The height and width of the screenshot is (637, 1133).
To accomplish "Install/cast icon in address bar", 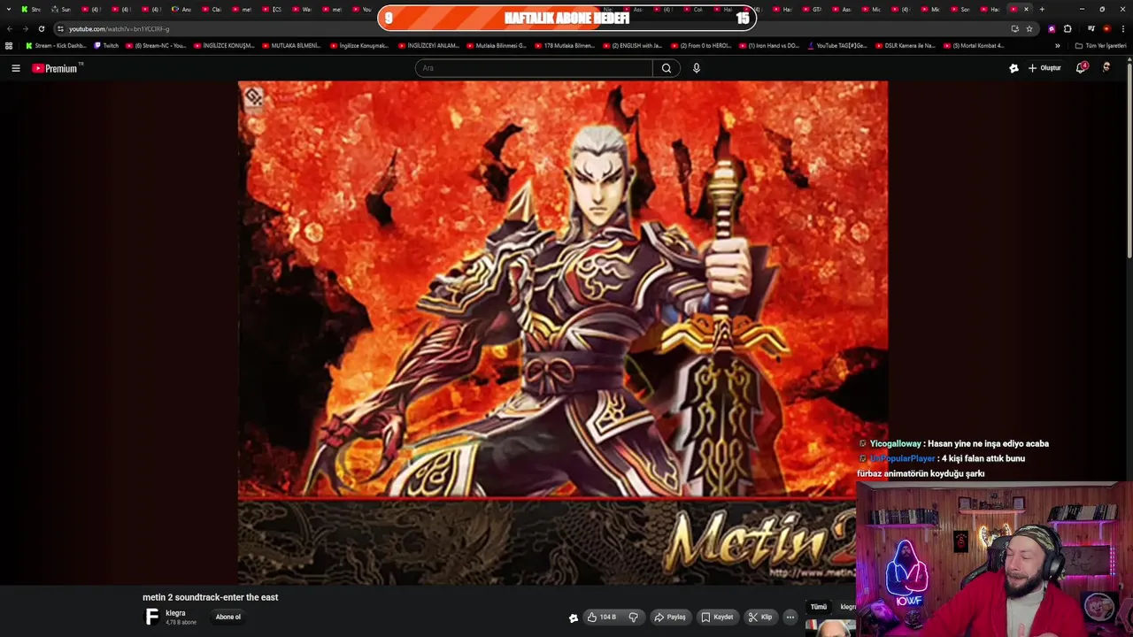I will point(1014,29).
